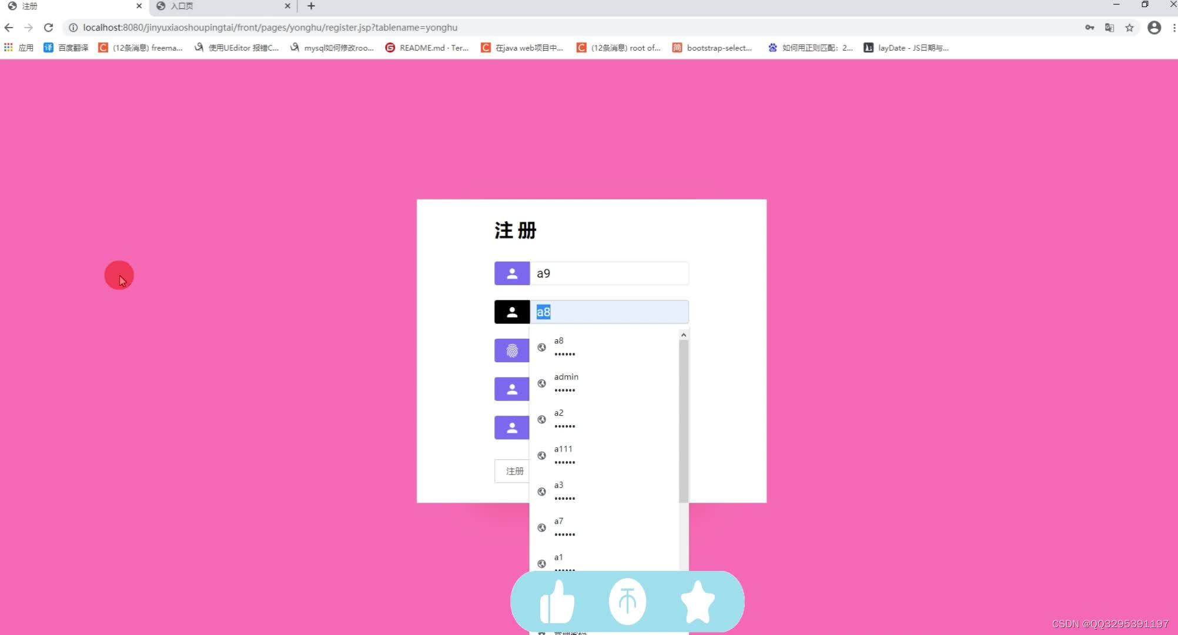Pick the a3 autofill entry
Viewport: 1178px width, 635px height.
(604, 491)
